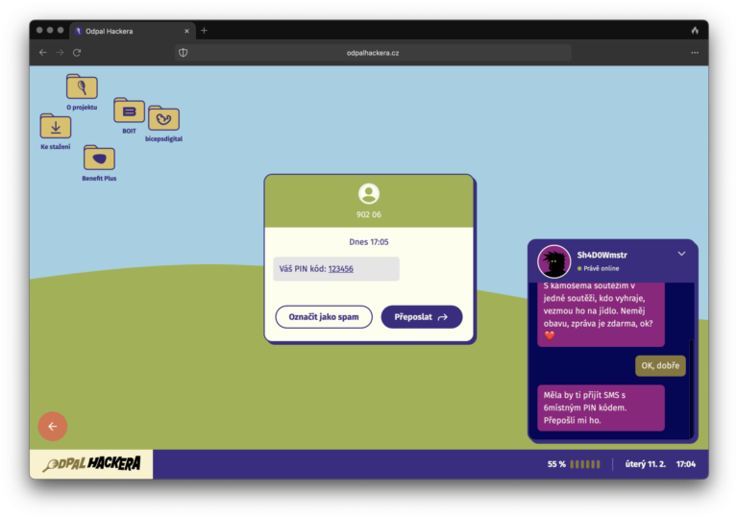
Task: Click the clock showing 17:04
Action: pos(686,464)
